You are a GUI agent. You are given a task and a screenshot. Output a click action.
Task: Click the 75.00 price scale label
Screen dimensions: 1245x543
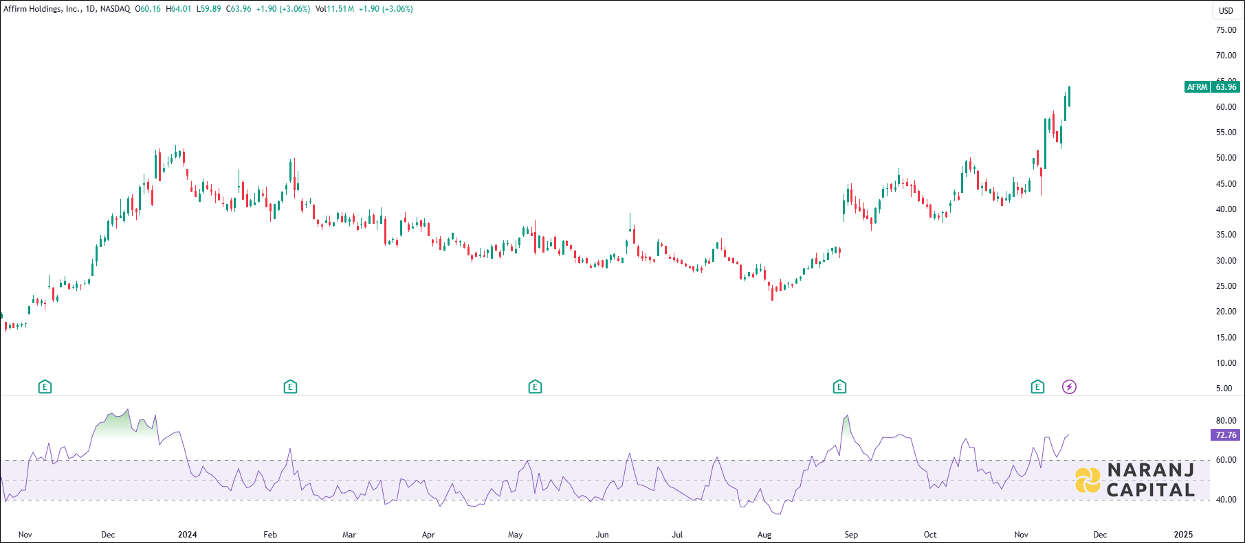(x=1226, y=30)
